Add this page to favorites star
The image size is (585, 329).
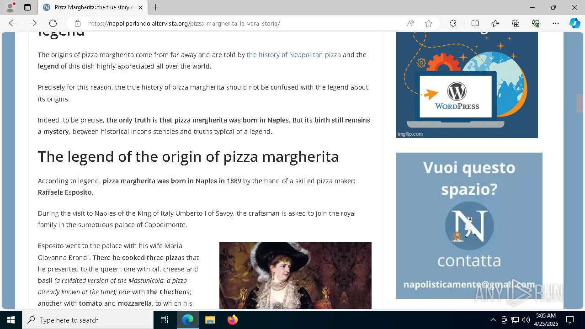click(x=429, y=23)
